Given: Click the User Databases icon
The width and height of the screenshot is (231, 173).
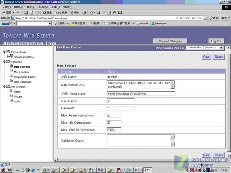Looking at the screenshot, I should [x=12, y=81].
